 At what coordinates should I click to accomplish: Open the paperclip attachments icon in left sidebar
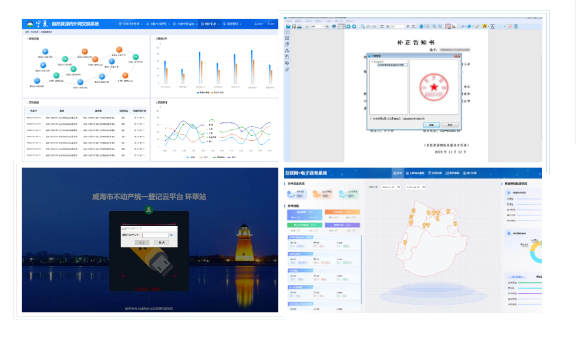pos(287,70)
